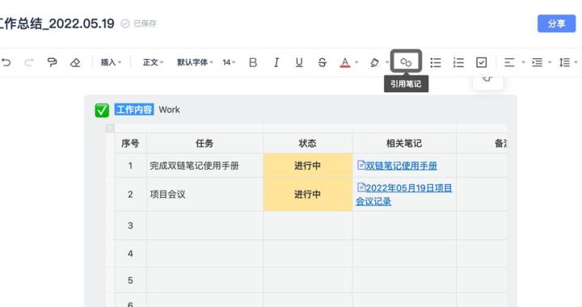The image size is (582, 307).
Task: Click the 已保存 saved status indicator
Action: (138, 23)
